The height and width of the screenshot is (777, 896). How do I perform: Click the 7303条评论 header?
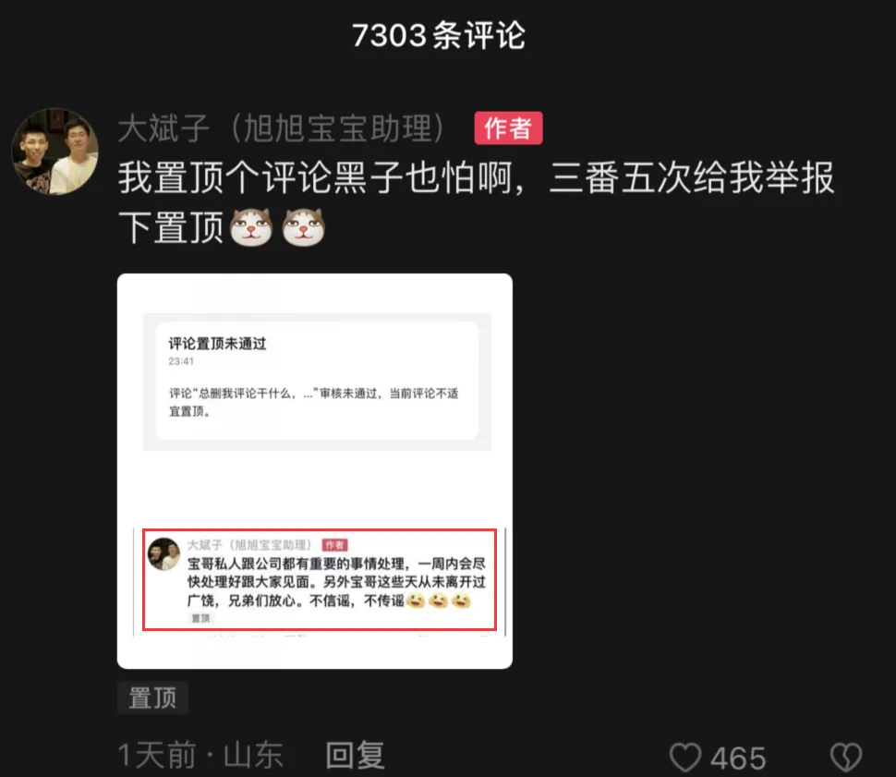[439, 35]
